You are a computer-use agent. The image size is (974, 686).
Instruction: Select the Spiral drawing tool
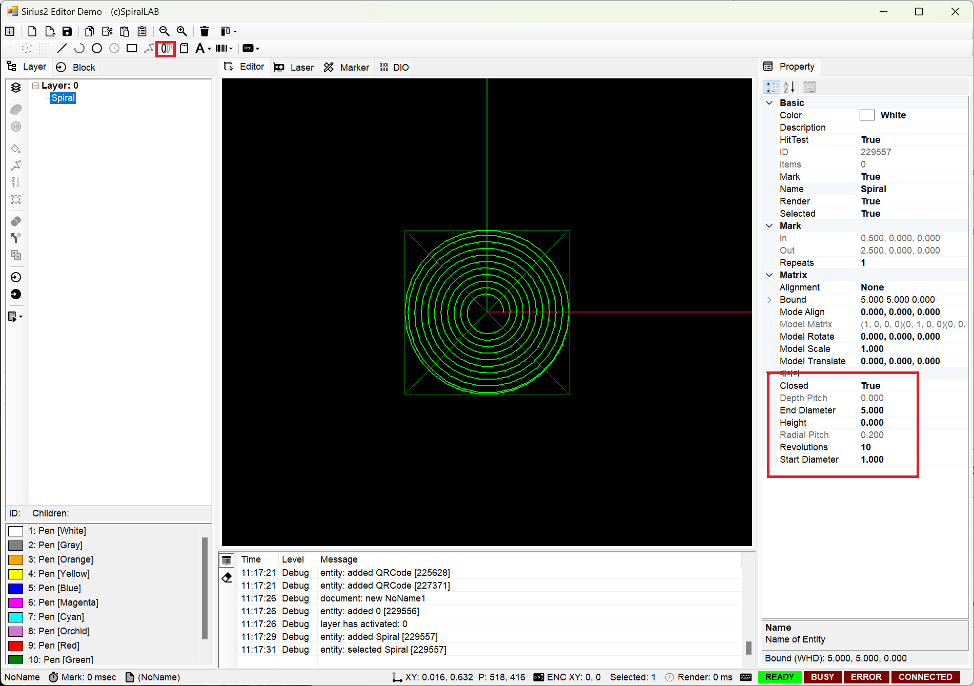[x=166, y=48]
